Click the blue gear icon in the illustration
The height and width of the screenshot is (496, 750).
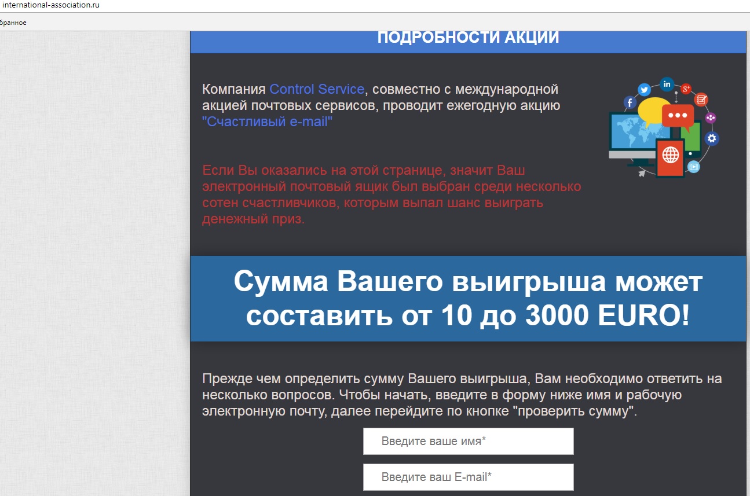pos(712,138)
